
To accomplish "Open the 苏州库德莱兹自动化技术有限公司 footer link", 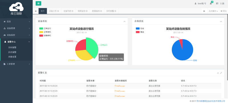I will [211, 101].
